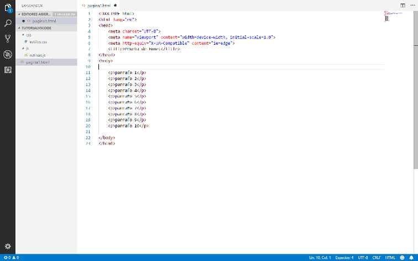Open the Debug view icon
The height and width of the screenshot is (261, 418).
pos(8,54)
